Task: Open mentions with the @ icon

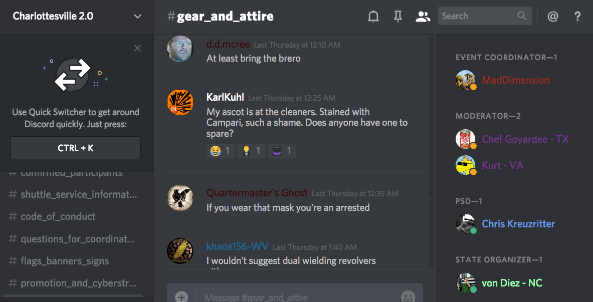Action: pos(552,16)
